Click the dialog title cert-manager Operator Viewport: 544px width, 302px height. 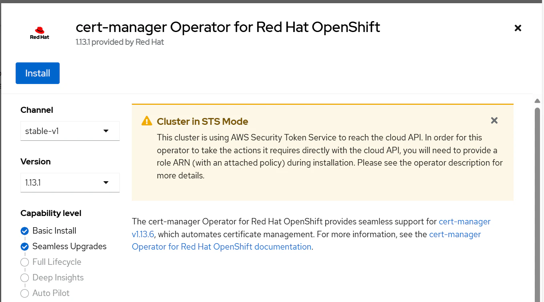click(228, 27)
